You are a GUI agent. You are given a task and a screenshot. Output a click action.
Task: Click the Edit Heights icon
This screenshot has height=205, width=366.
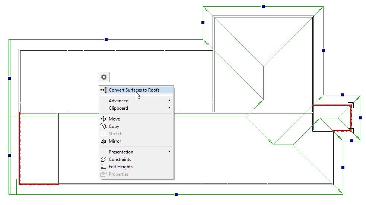point(104,167)
